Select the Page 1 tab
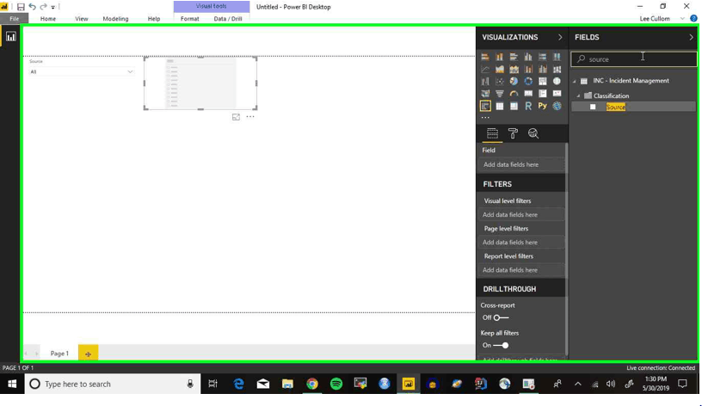 (x=59, y=354)
